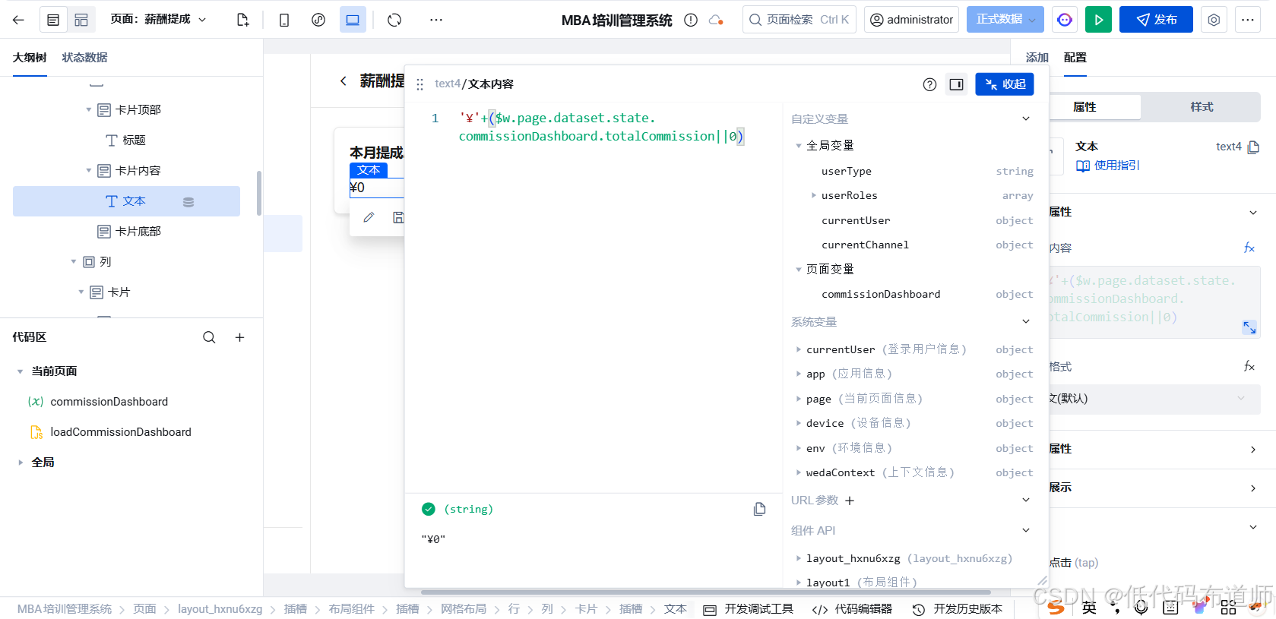Open the component layout panel icon
Viewport: 1276px width, 619px height.
[81, 20]
